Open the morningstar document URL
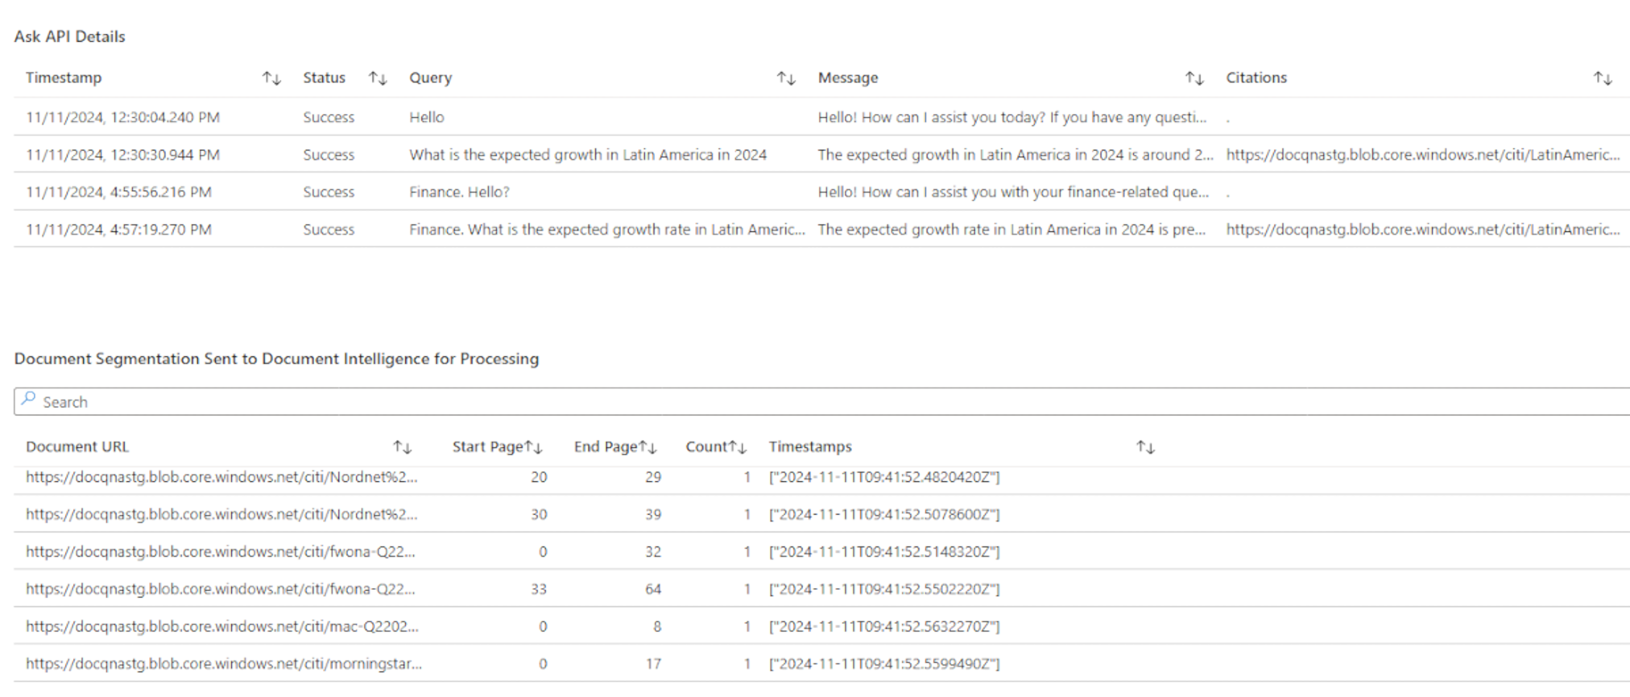This screenshot has width=1630, height=697. [x=224, y=664]
